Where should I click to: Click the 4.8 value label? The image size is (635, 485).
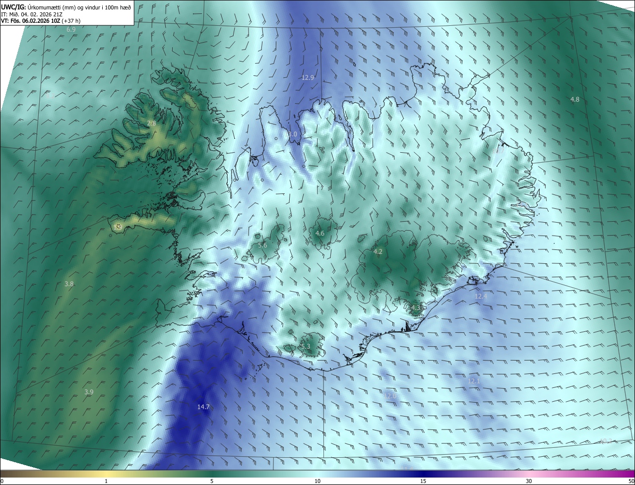574,99
